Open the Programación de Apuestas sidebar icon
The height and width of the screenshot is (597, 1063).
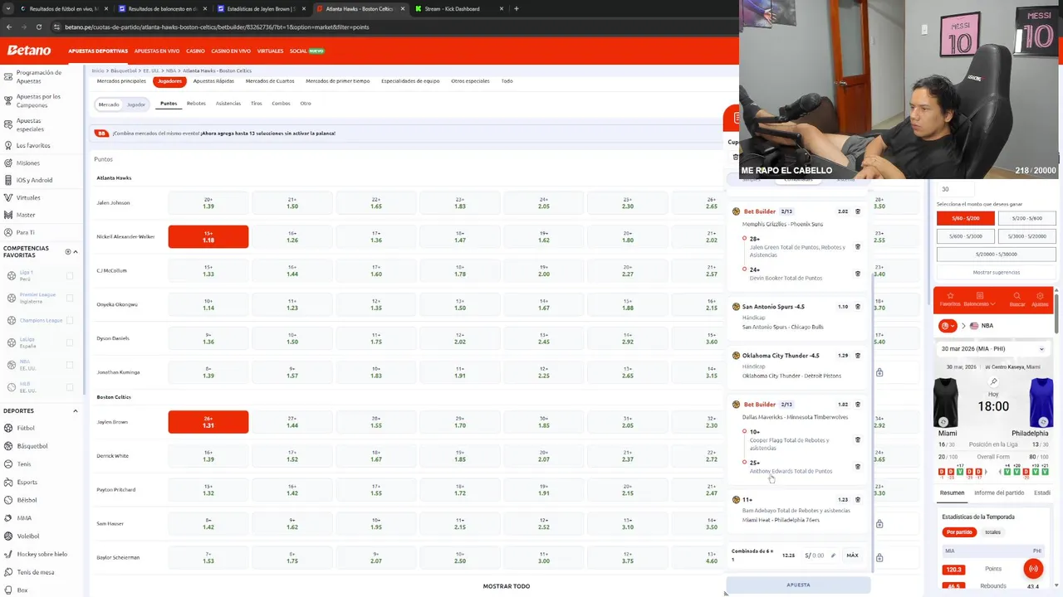click(x=7, y=76)
